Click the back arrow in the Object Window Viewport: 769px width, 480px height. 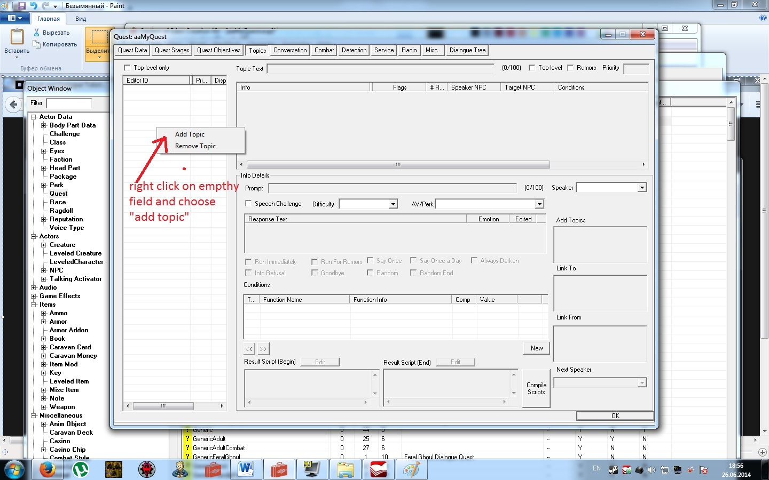[13, 105]
